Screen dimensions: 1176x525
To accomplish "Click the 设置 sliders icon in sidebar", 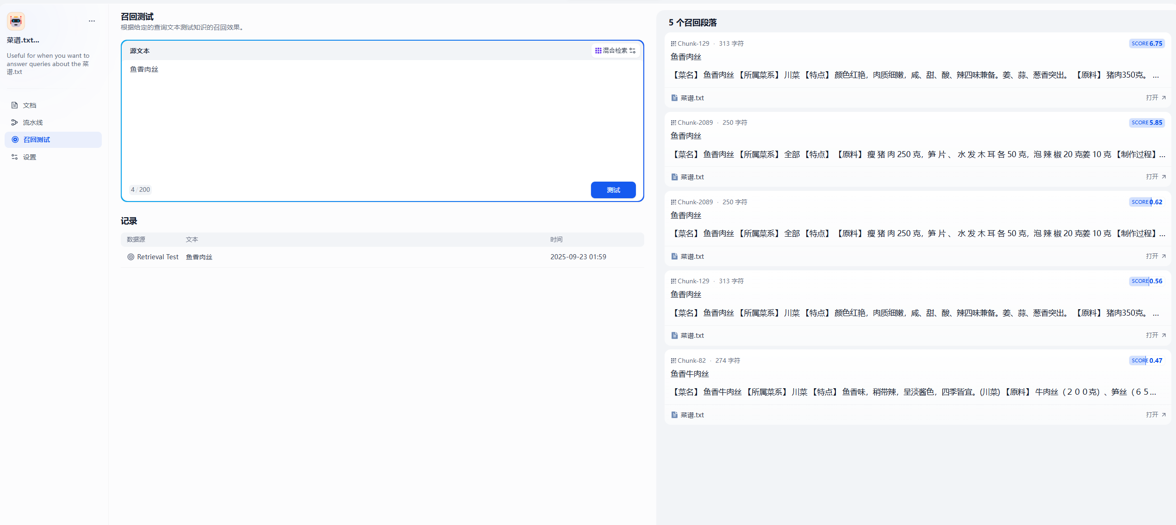I will (x=14, y=157).
